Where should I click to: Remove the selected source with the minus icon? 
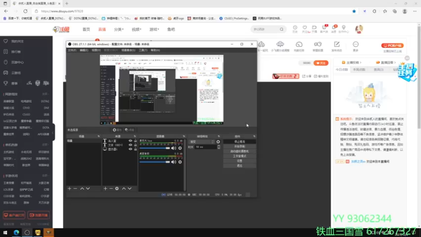pyautogui.click(x=111, y=189)
